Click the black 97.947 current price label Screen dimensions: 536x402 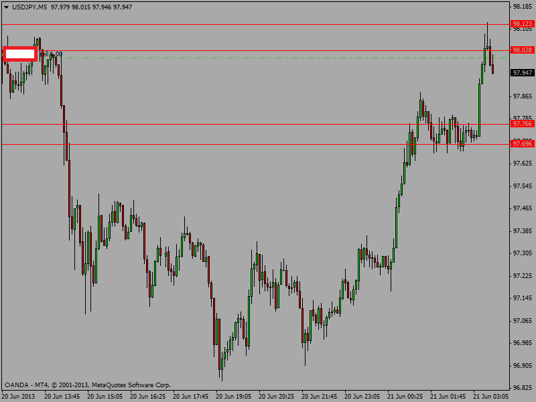point(523,73)
